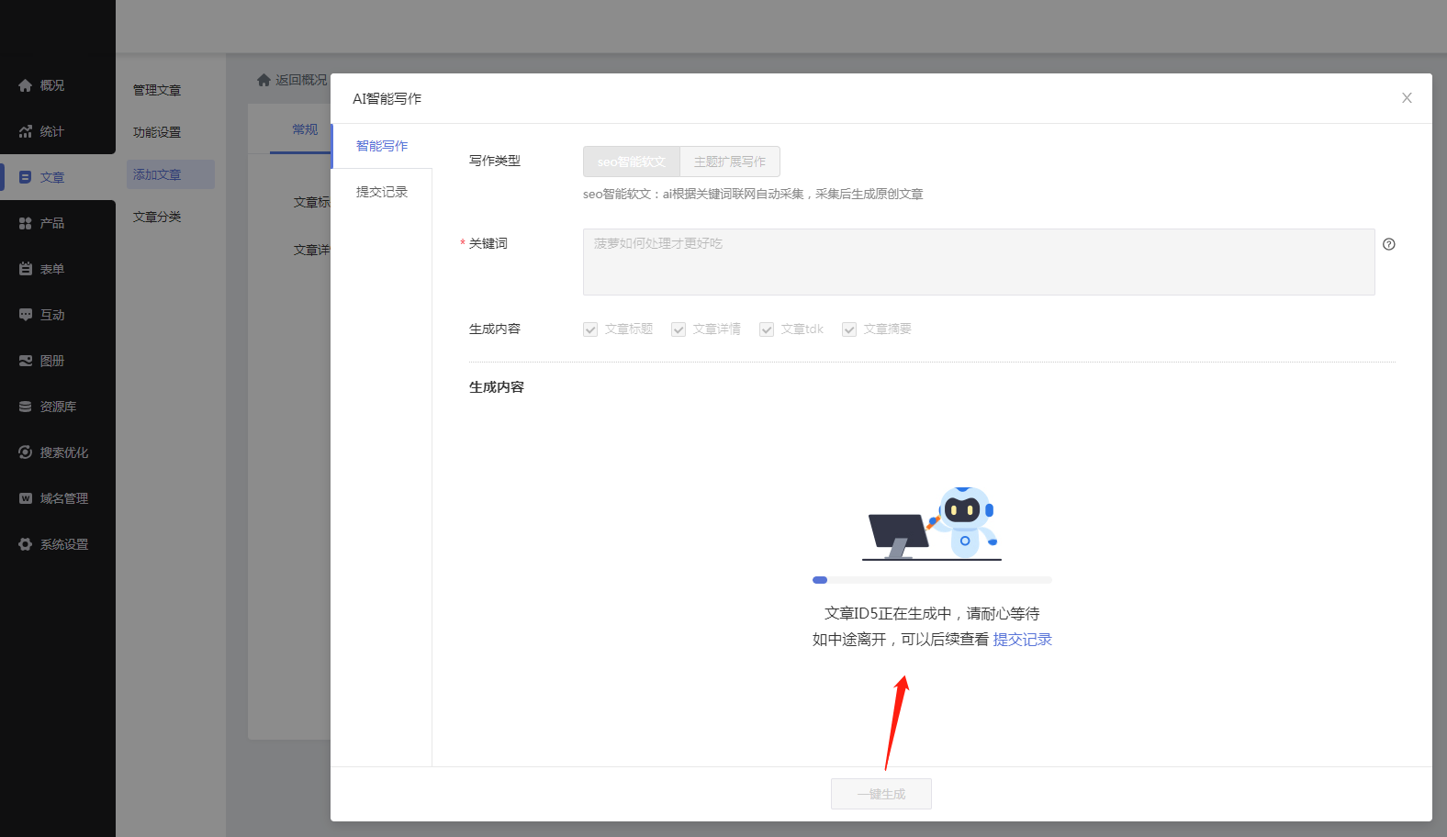The height and width of the screenshot is (837, 1447).
Task: Select the 智能写作 side tab
Action: pos(382,146)
